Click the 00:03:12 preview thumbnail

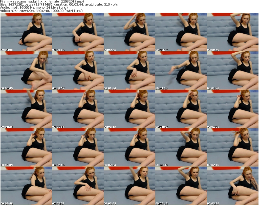point(181,186)
